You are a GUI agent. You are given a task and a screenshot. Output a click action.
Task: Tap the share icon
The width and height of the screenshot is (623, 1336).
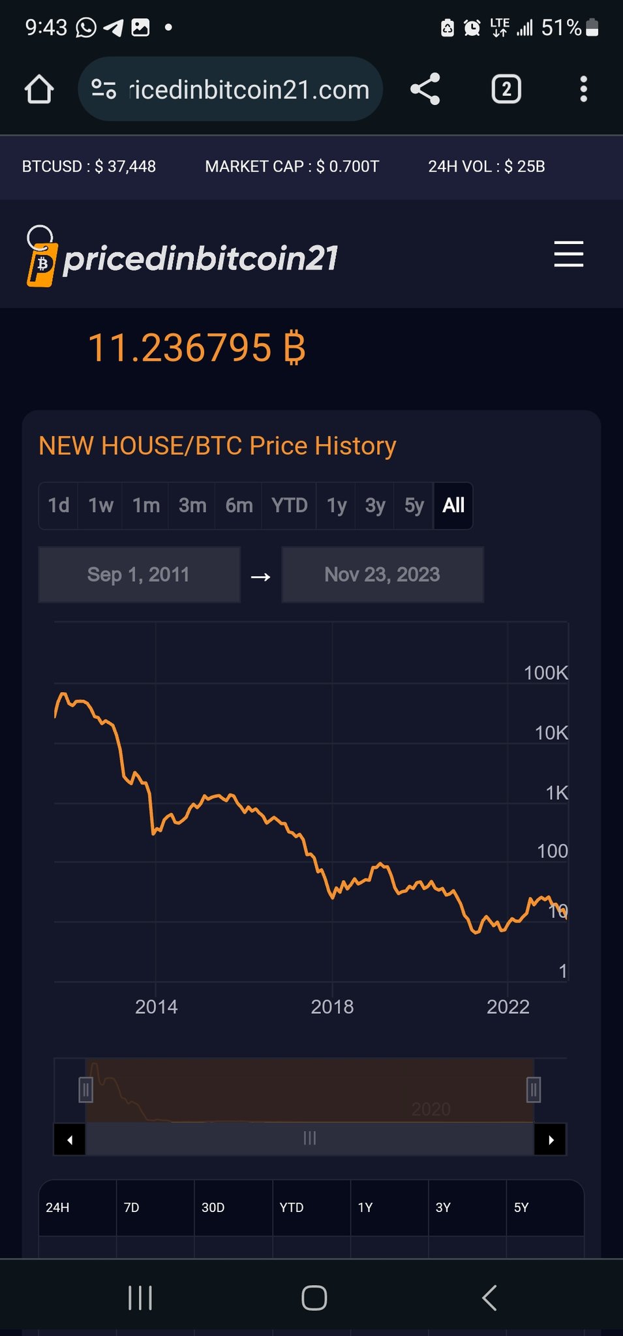(x=425, y=89)
